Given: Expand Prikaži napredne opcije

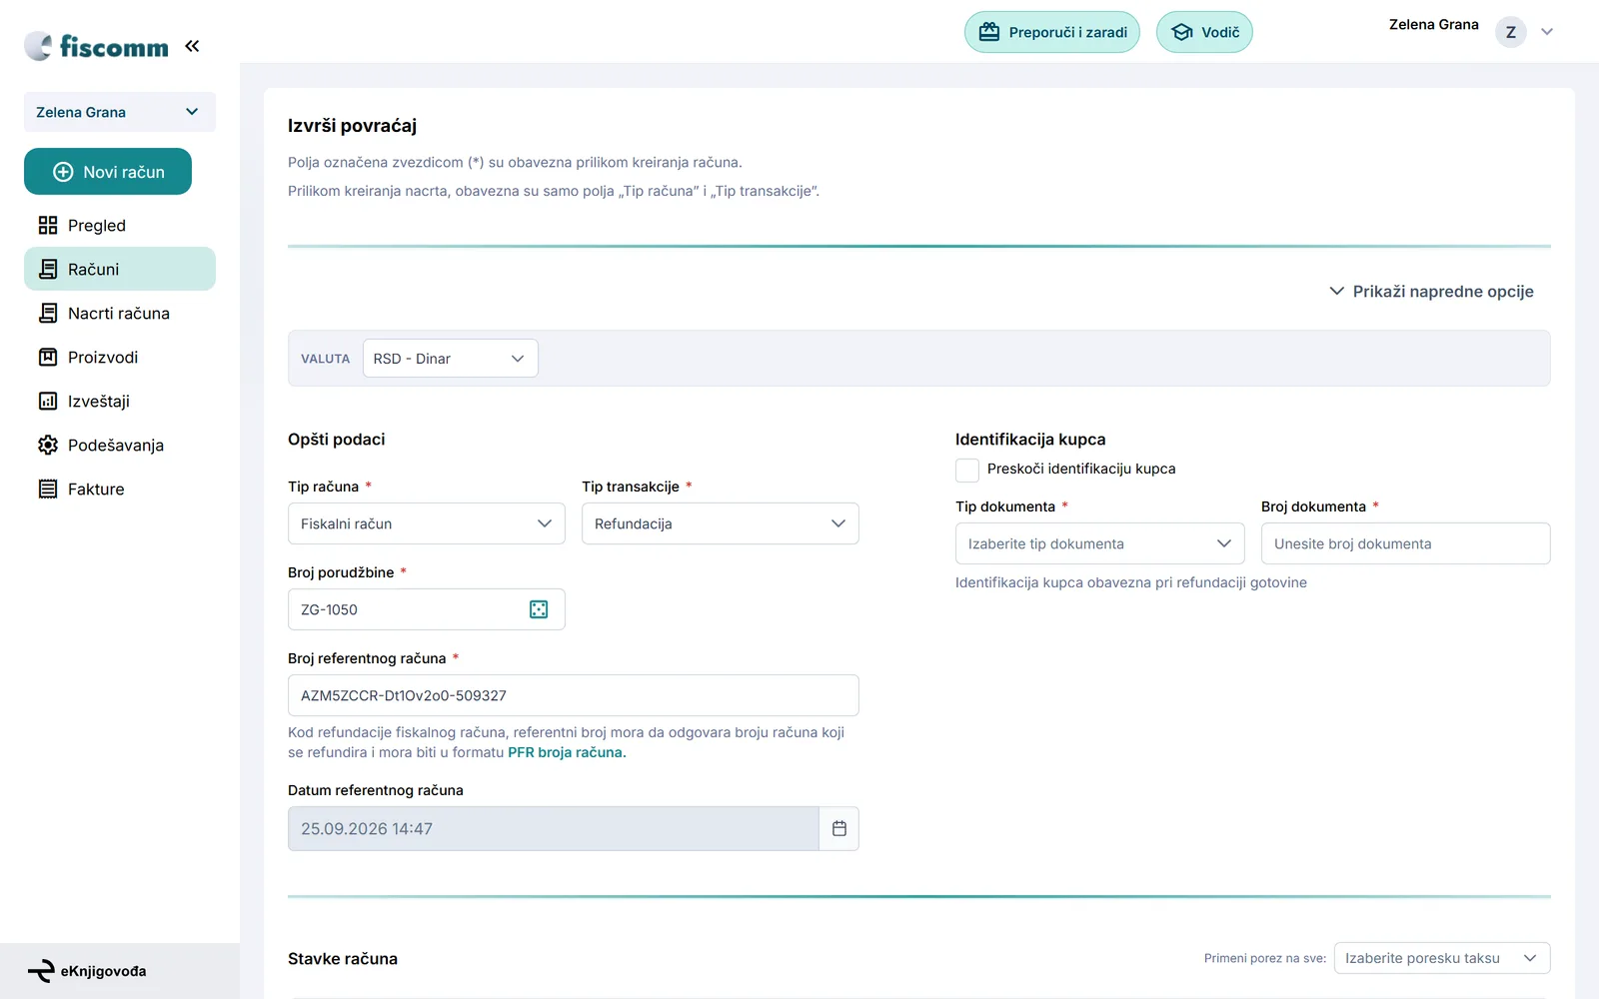Looking at the screenshot, I should point(1431,292).
